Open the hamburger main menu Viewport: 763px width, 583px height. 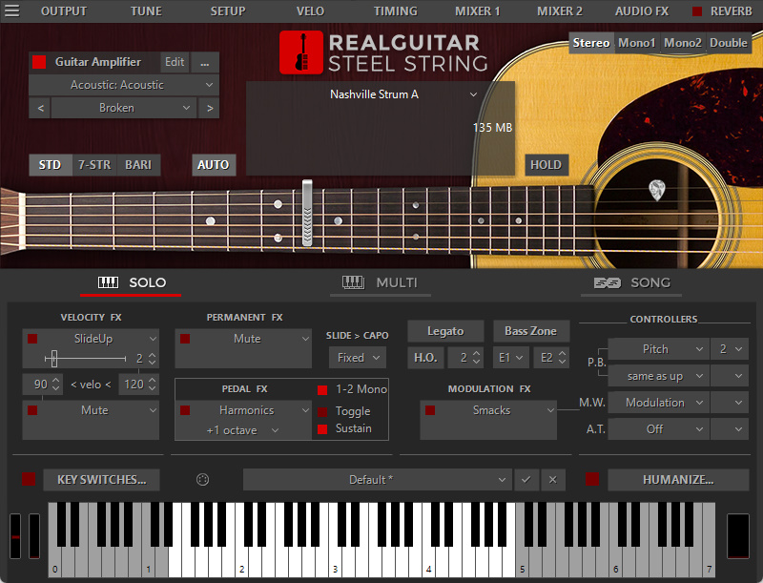(x=11, y=11)
